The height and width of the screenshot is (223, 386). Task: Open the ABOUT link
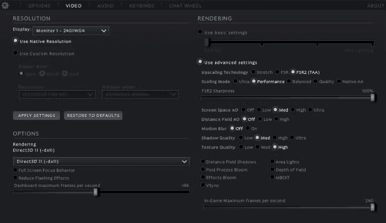(x=376, y=6)
